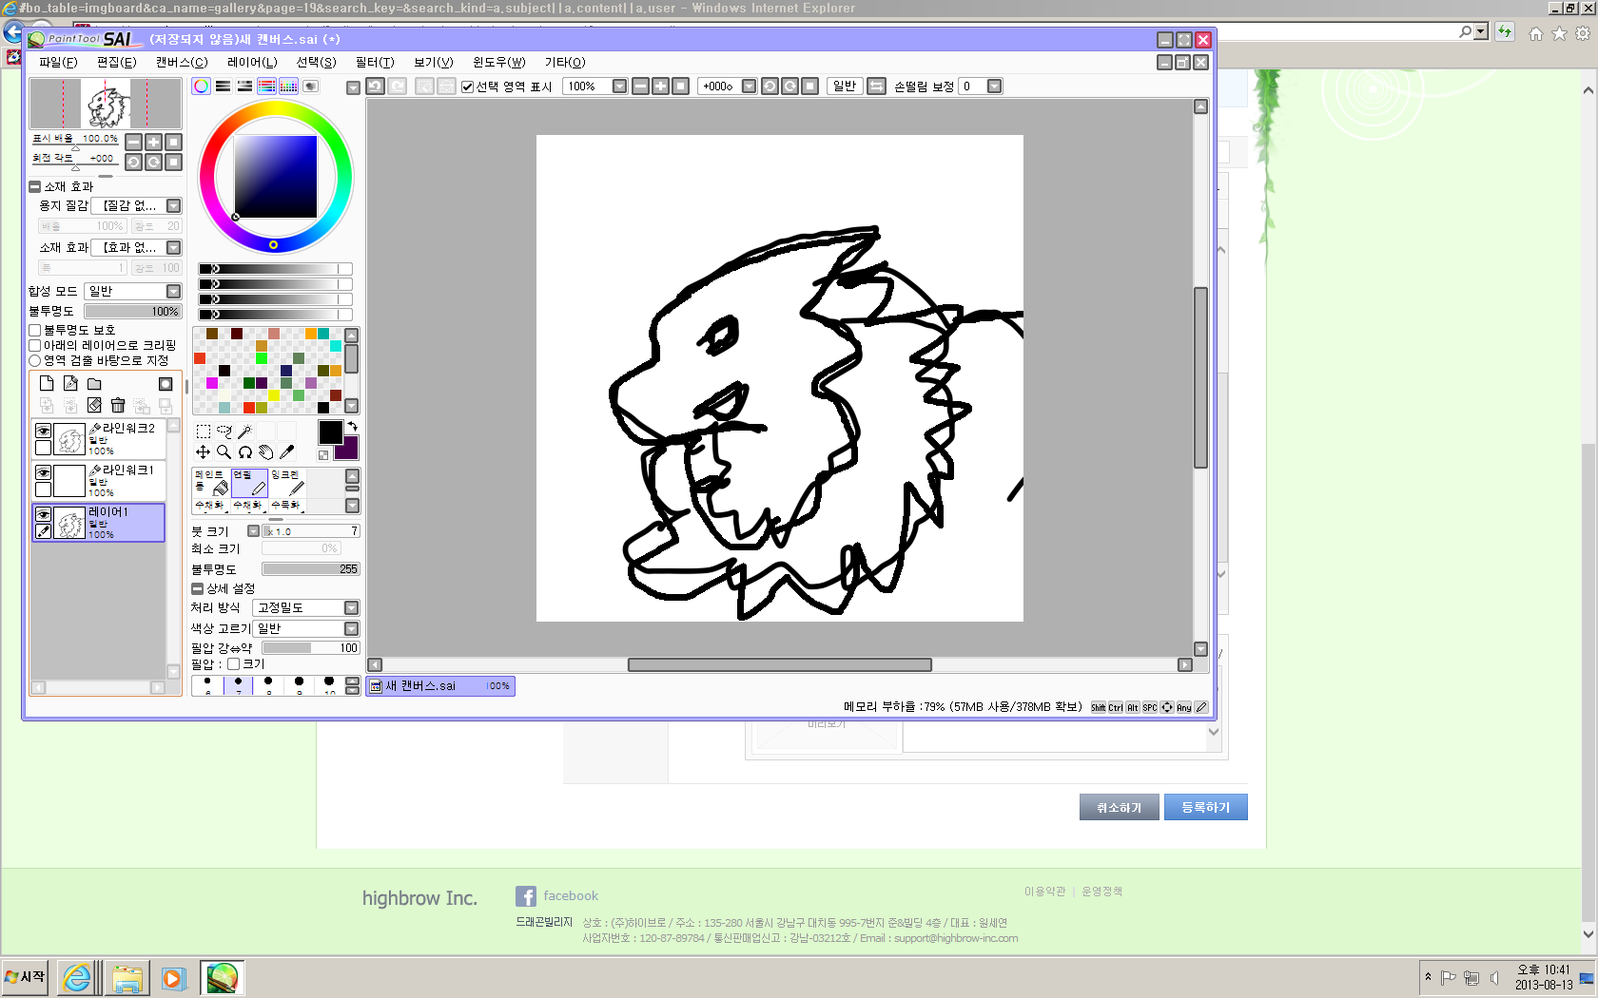The image size is (1598, 998).
Task: Create a new layer folder
Action: click(x=94, y=384)
